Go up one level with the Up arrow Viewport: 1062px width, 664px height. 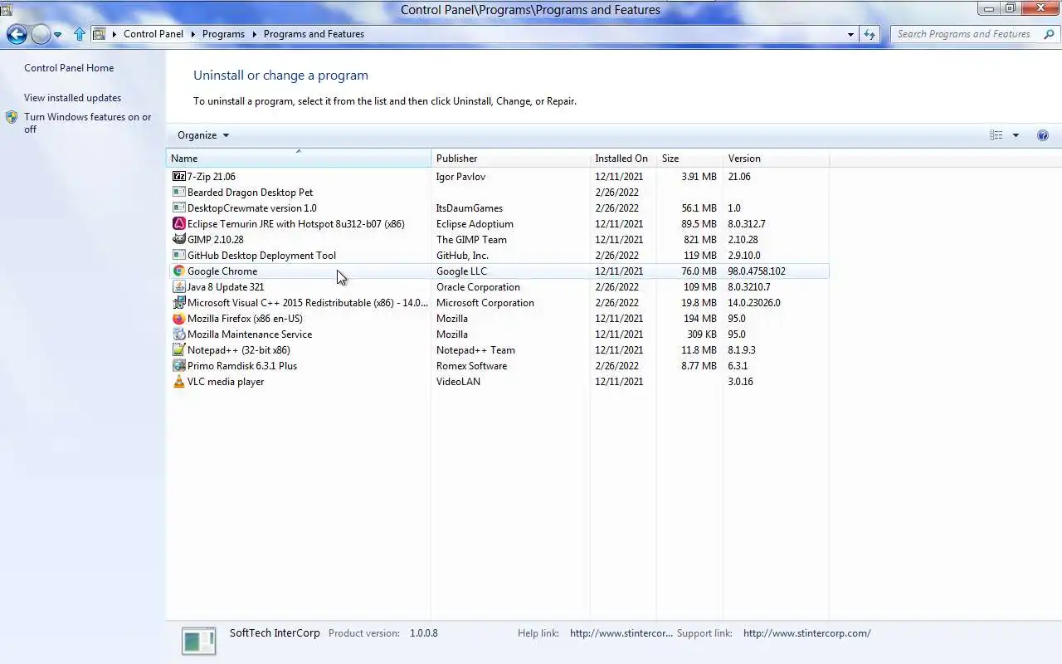[x=80, y=34]
